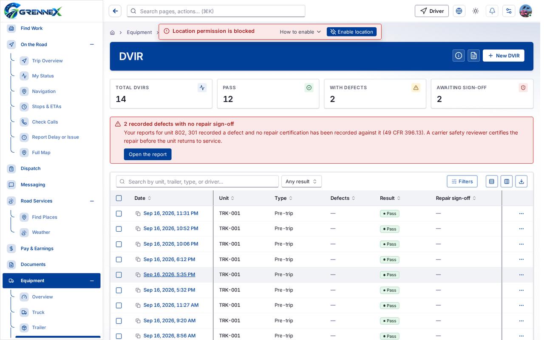Click the home breadcrumb icon

(112, 32)
